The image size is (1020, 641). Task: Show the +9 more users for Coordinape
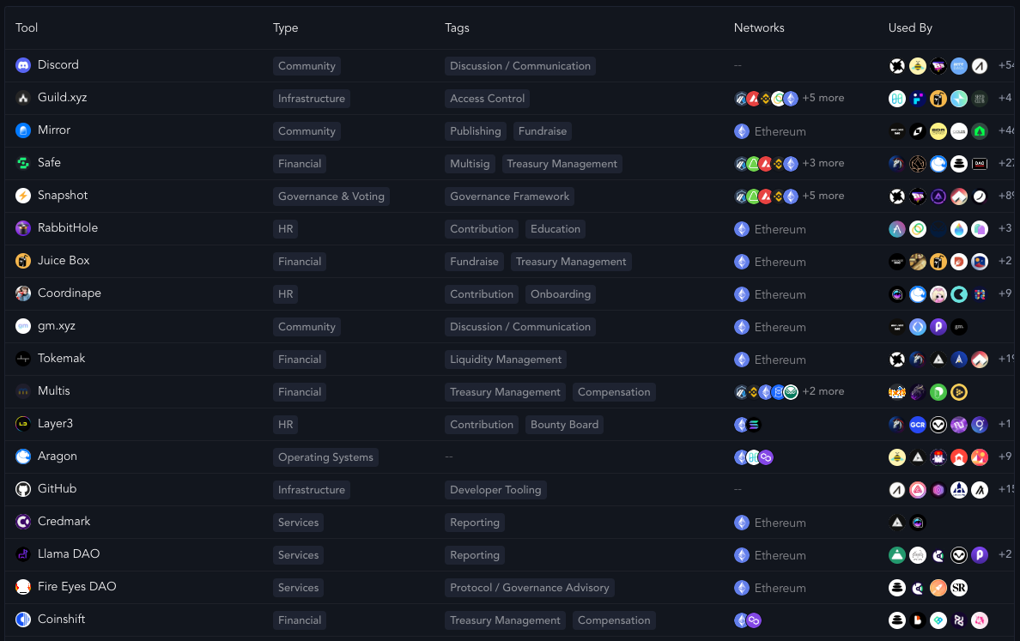[1005, 293]
